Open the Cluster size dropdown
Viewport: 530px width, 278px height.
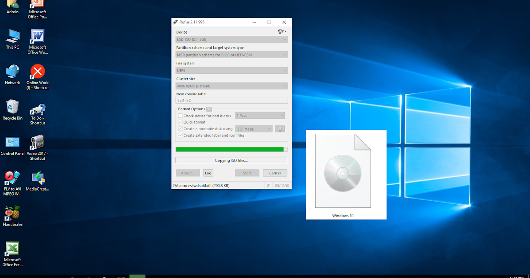coord(231,86)
